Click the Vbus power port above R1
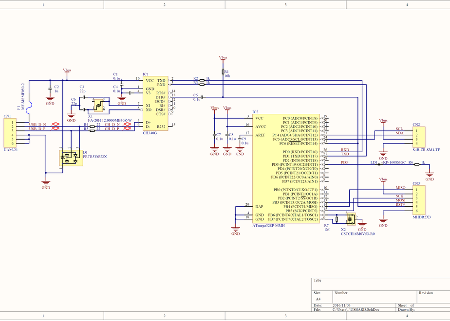This screenshot has height=321, width=450. click(x=223, y=58)
